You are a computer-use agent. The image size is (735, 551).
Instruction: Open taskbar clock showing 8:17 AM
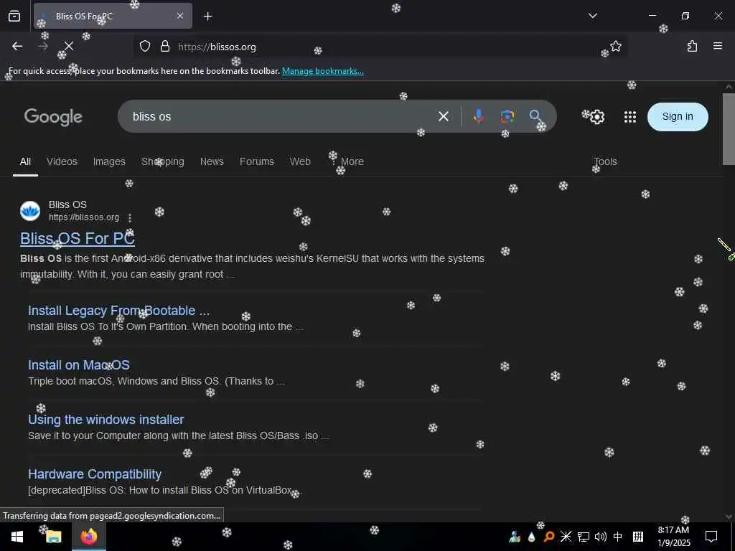pos(673,537)
